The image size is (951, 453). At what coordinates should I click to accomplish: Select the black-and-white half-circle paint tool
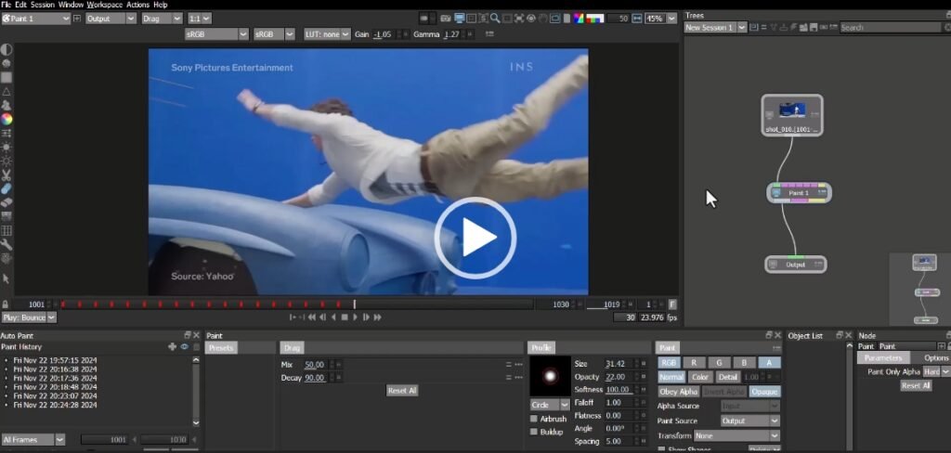pyautogui.click(x=7, y=50)
